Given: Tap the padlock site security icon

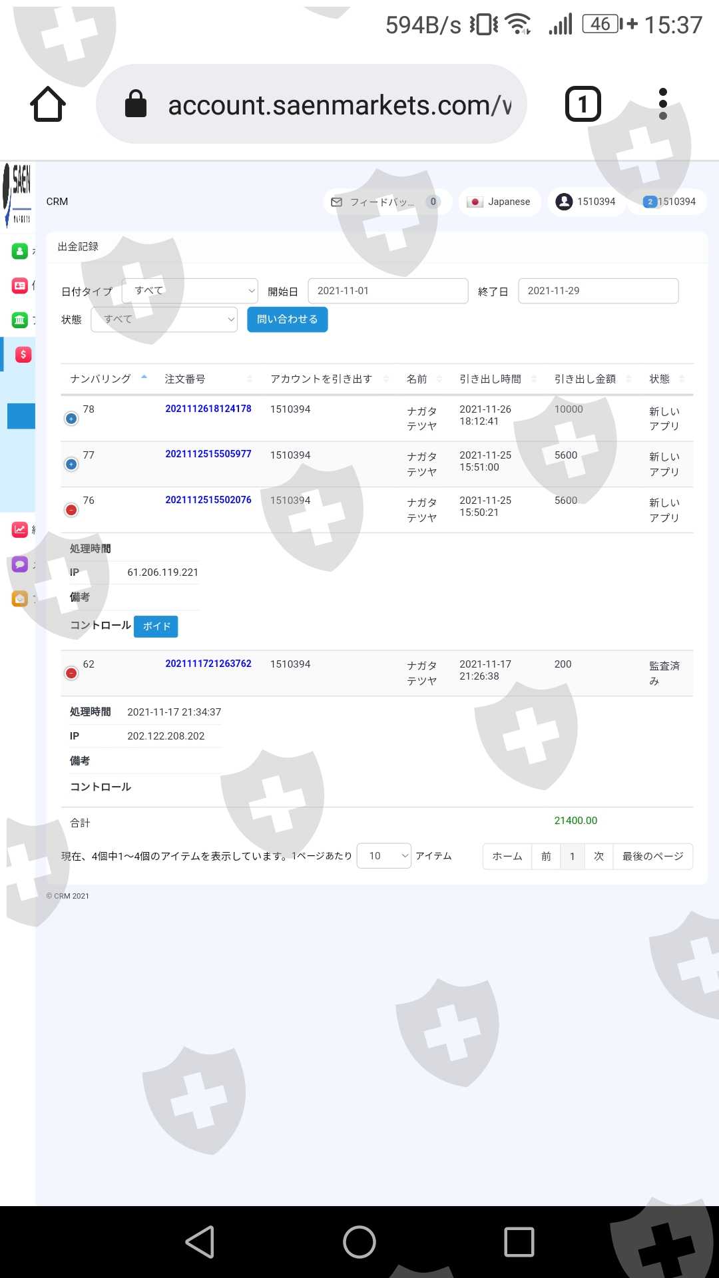Looking at the screenshot, I should (136, 105).
